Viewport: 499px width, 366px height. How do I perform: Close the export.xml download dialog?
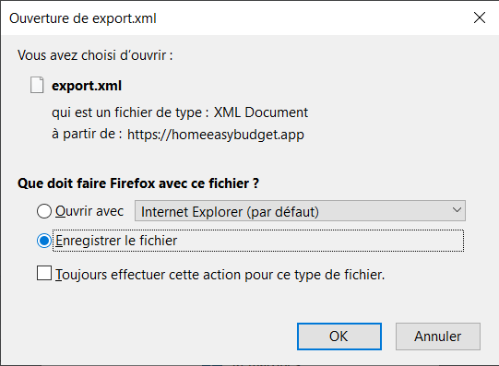480,18
